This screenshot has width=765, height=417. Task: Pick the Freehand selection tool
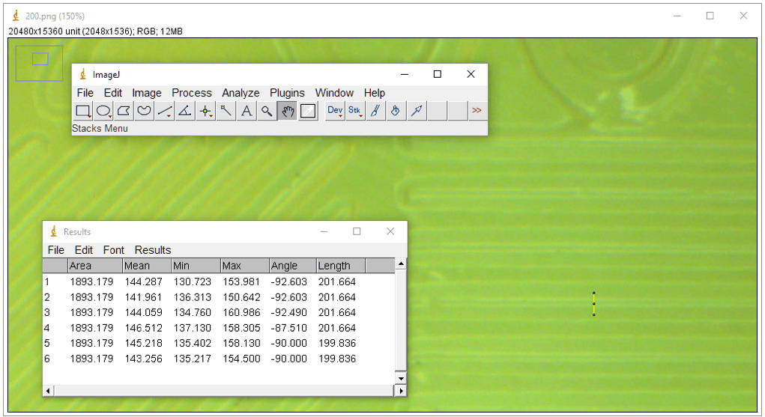tap(144, 112)
